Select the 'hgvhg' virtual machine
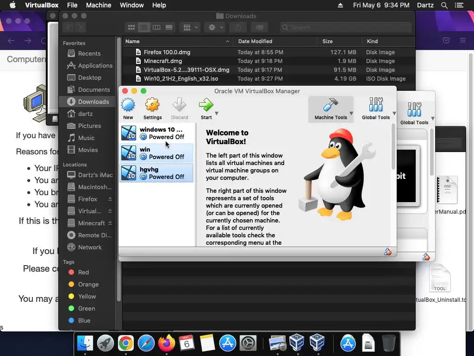 (x=156, y=173)
